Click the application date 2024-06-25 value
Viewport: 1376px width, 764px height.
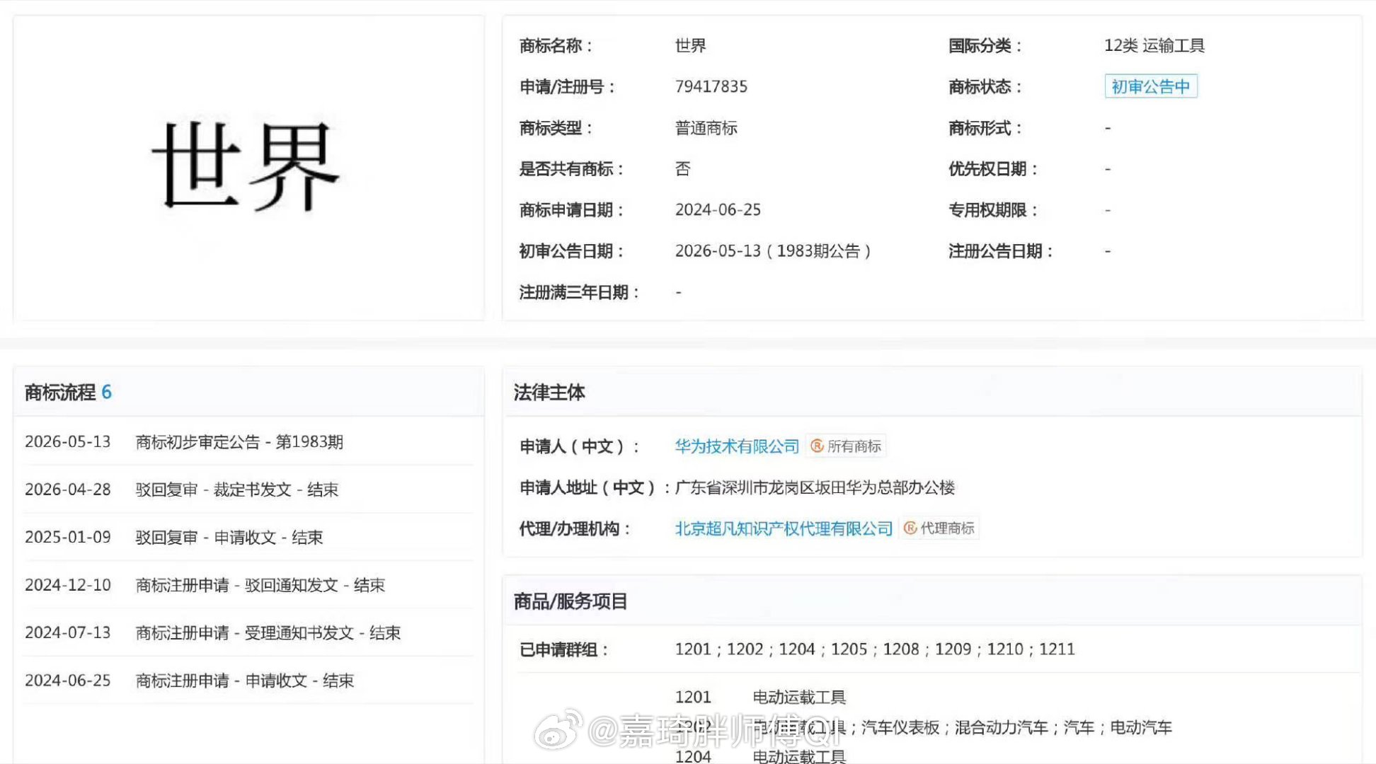point(718,210)
